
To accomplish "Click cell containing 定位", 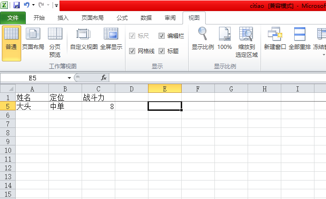I will pos(65,97).
